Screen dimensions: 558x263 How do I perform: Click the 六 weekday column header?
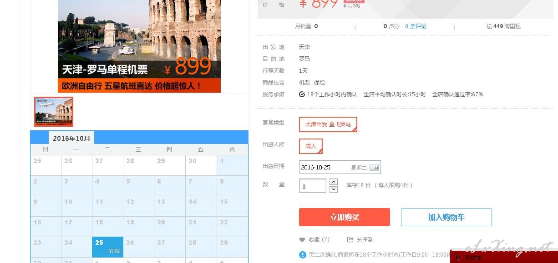coord(232,149)
